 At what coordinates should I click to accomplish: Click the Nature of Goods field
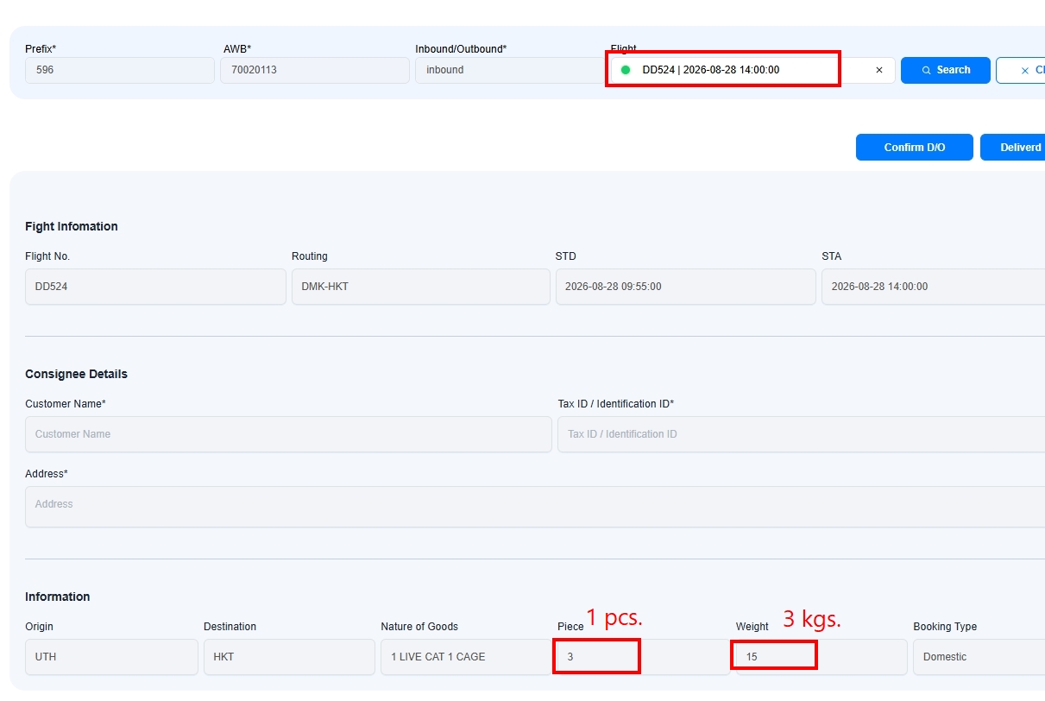pos(466,657)
